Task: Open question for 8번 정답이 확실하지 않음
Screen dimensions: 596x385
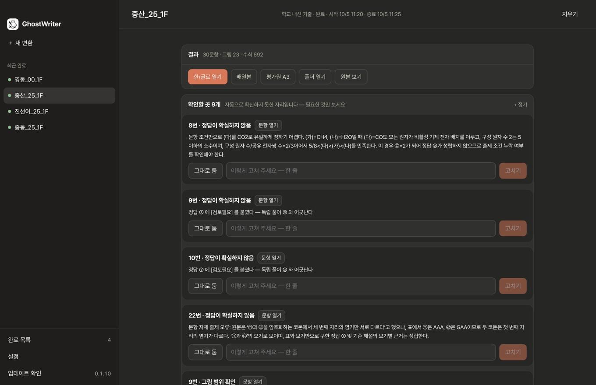Action: tap(268, 126)
